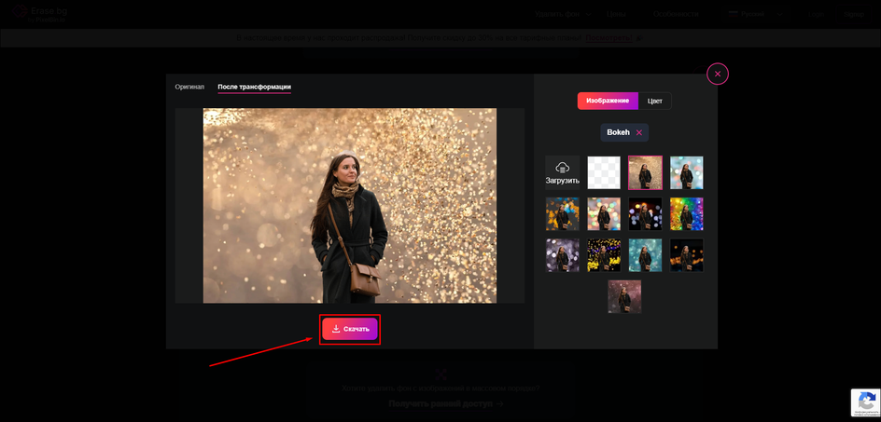Open the Русский language dropdown

[755, 14]
